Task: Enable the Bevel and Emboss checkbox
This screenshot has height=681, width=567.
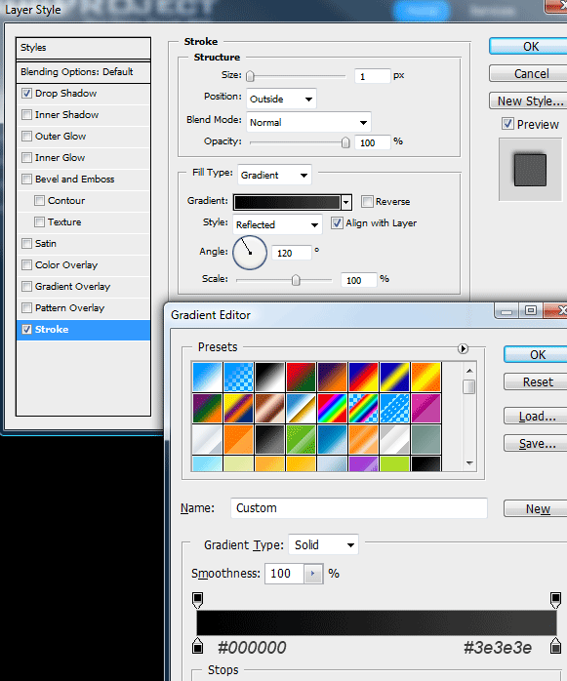Action: (x=27, y=179)
